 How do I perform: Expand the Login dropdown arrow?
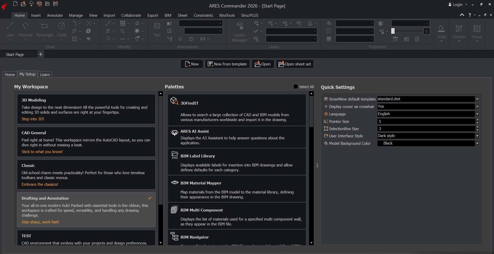(466, 5)
